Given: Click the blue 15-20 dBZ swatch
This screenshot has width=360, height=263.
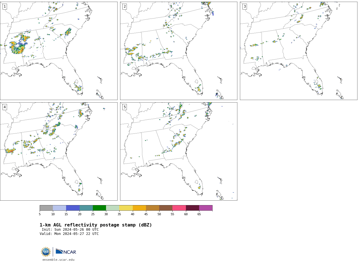Looking at the screenshot, I should click(73, 208).
